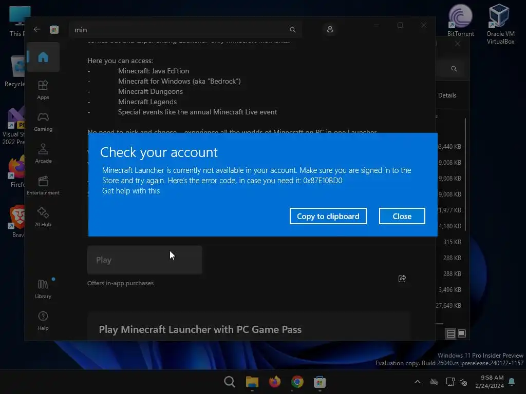
Task: Click 'Play Minecraft Launcher with PC Game Pass' heading
Action: 200,330
